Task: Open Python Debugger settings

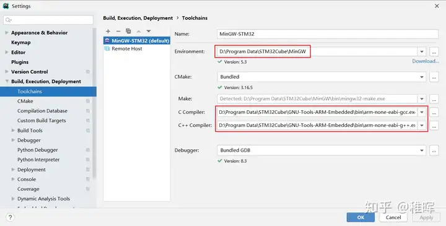Action: point(38,150)
